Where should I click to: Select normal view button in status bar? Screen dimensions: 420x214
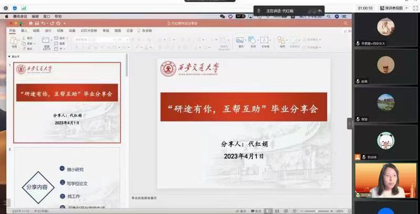[x=268, y=211]
